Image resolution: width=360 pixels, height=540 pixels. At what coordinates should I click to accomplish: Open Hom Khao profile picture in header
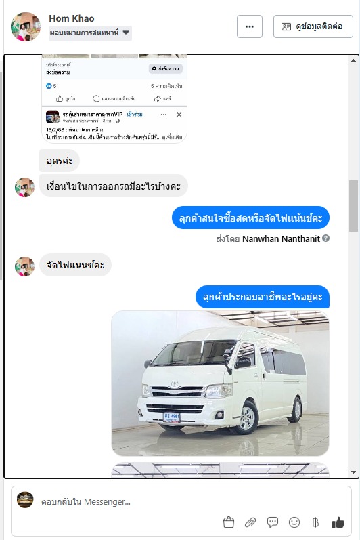click(x=26, y=26)
